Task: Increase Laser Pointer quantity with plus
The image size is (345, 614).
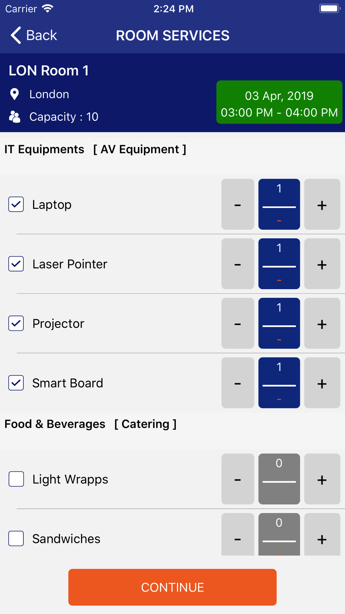Action: tap(322, 264)
